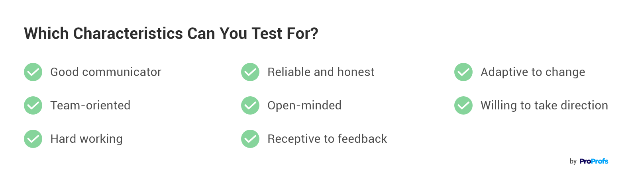Select the Open-minded green checkmark
The image size is (632, 185).
(250, 105)
